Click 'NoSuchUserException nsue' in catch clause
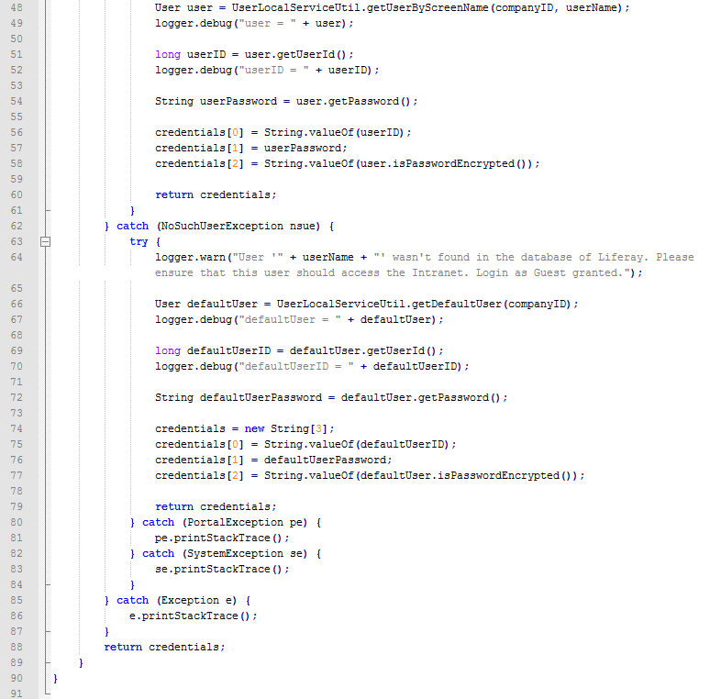Viewport: 710px width, 699px height. pos(240,226)
